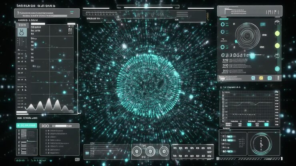The image size is (296, 166).
Task: Select the tab above the figure thumbnail
Action: click(x=22, y=25)
